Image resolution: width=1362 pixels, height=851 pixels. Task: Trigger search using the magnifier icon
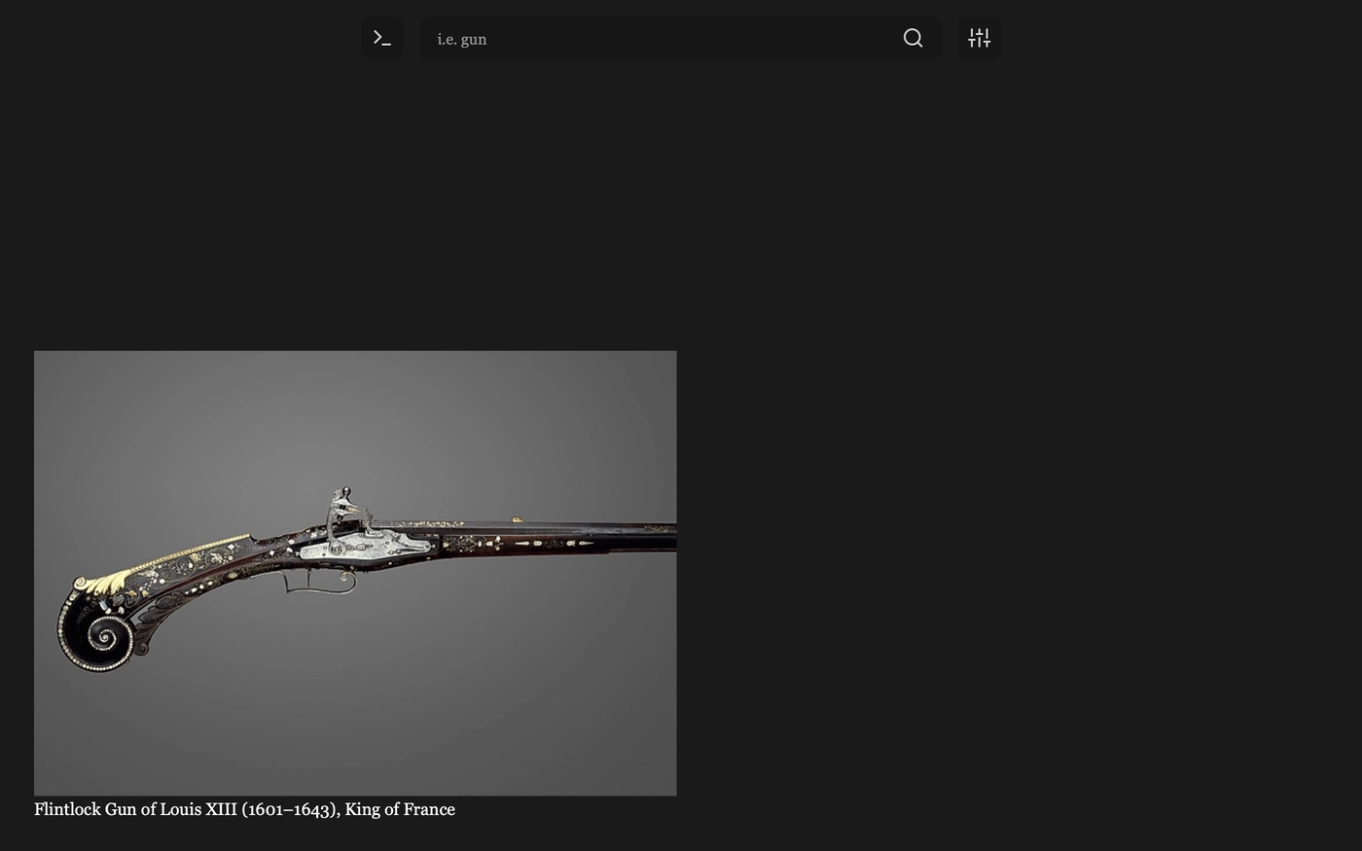[x=912, y=37]
